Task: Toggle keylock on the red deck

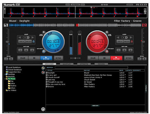Action: click(x=107, y=52)
